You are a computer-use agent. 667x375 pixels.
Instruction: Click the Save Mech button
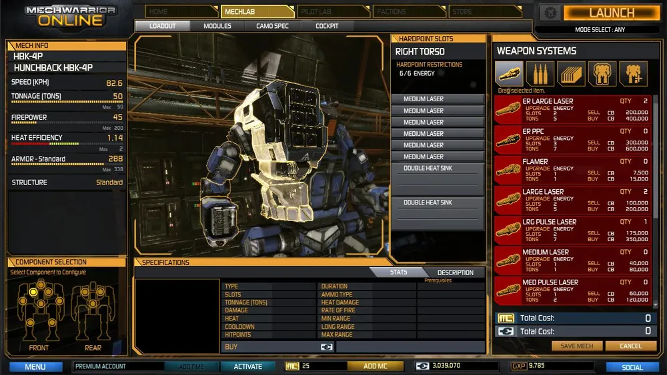577,346
